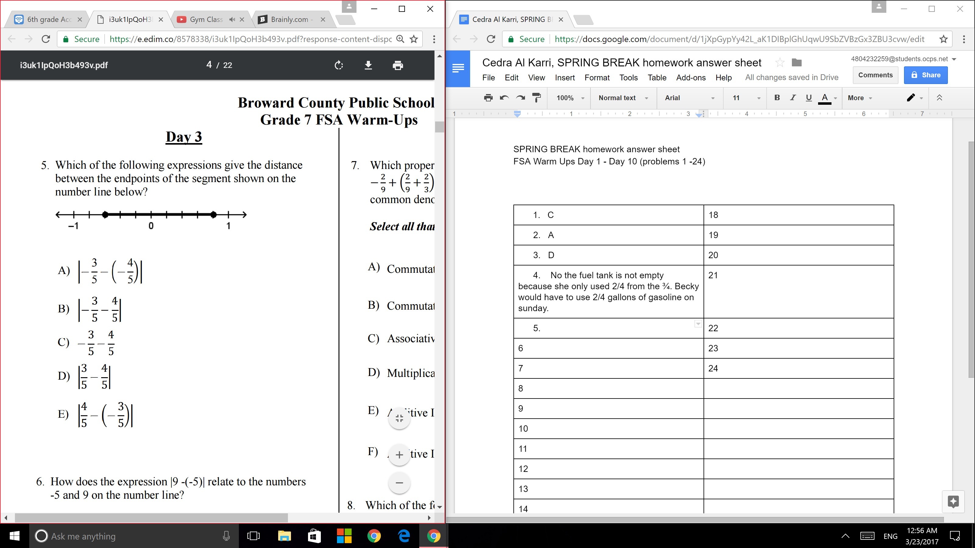Click the Paint format roller icon
This screenshot has width=975, height=548.
point(536,98)
